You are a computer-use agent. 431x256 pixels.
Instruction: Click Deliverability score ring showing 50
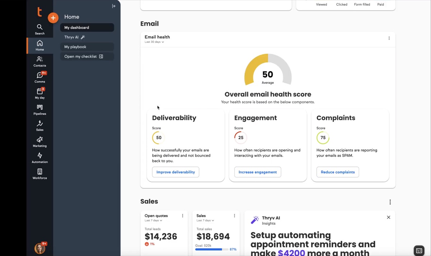pyautogui.click(x=158, y=138)
